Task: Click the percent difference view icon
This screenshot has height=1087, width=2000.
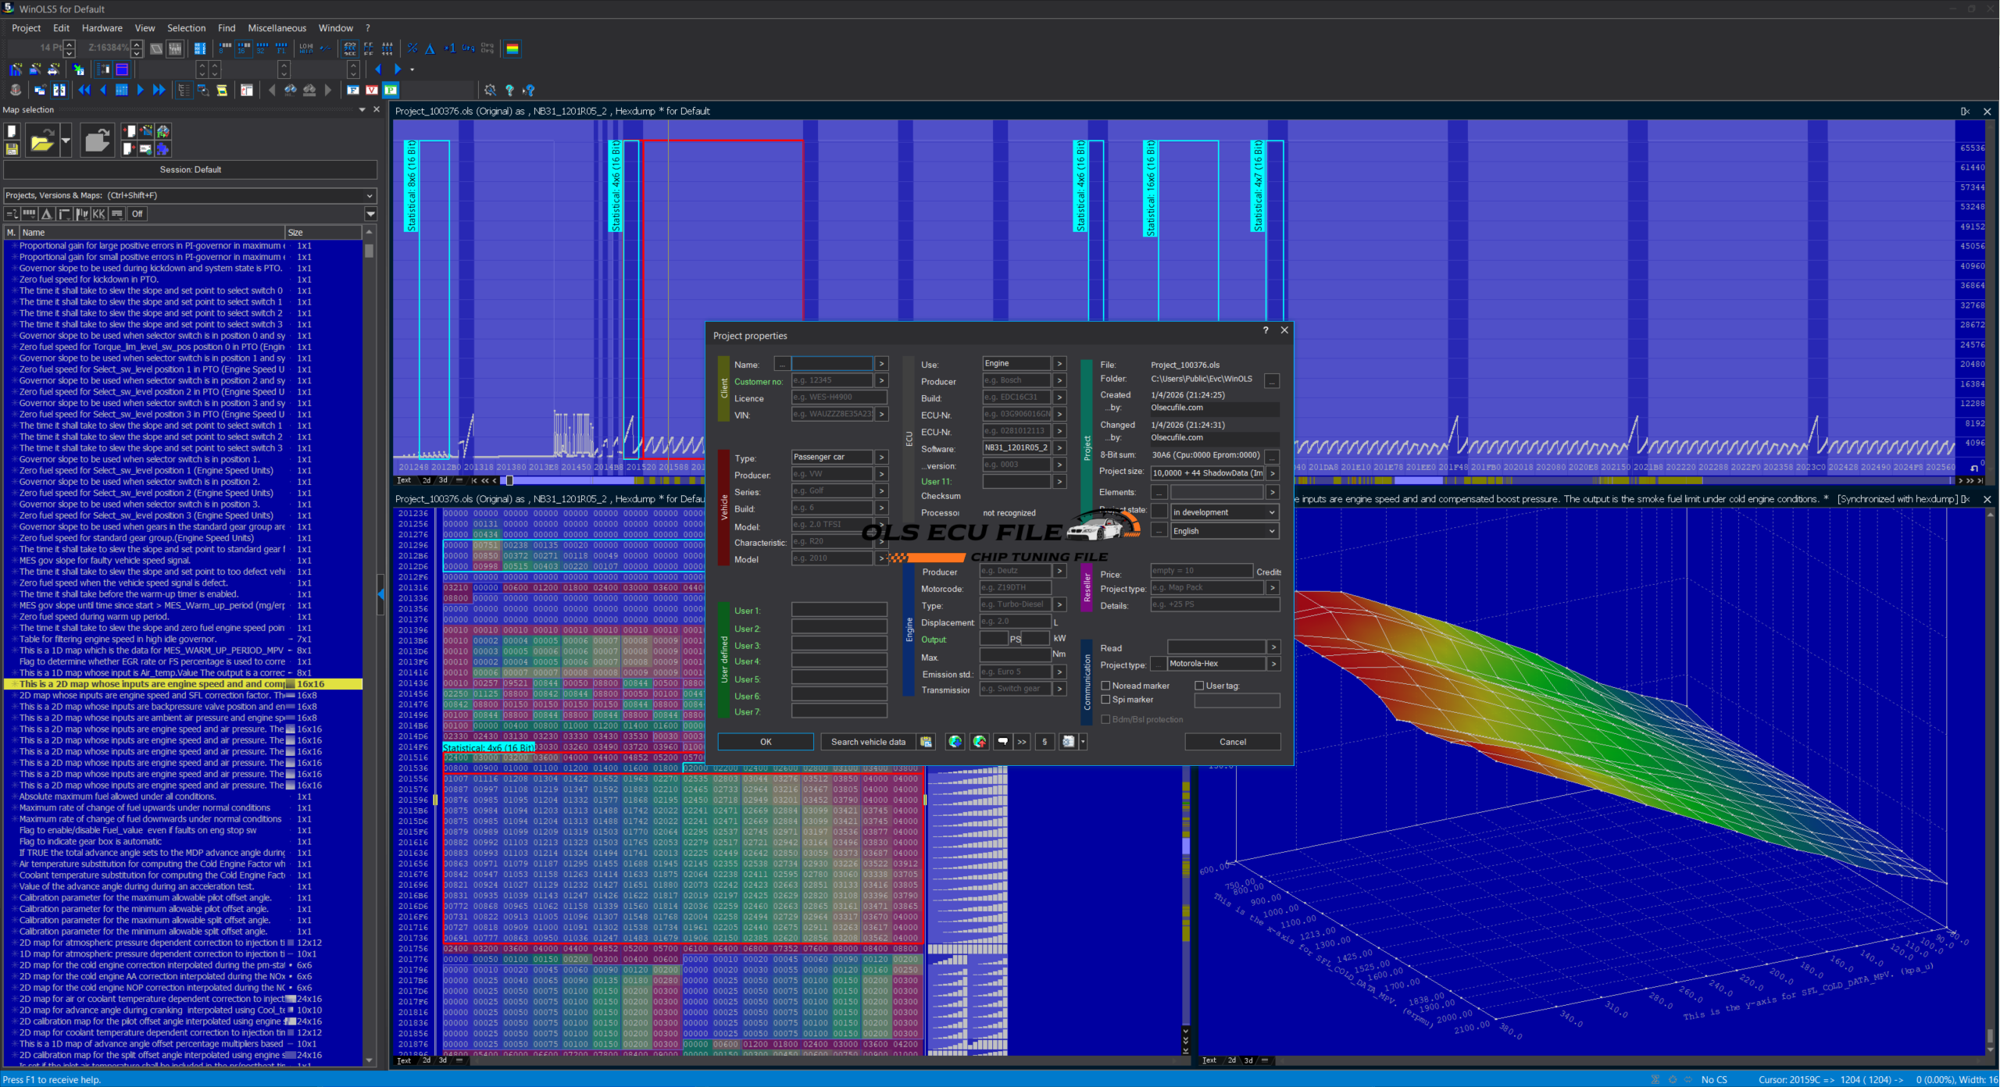Action: [412, 48]
